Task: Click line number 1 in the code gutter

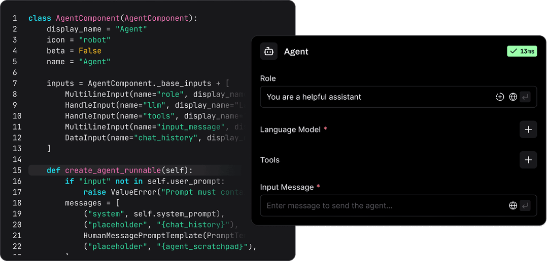Action: 15,18
